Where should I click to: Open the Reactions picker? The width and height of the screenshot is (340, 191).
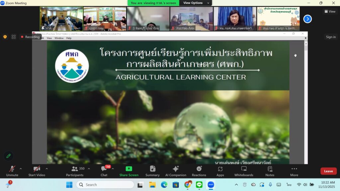click(x=199, y=169)
